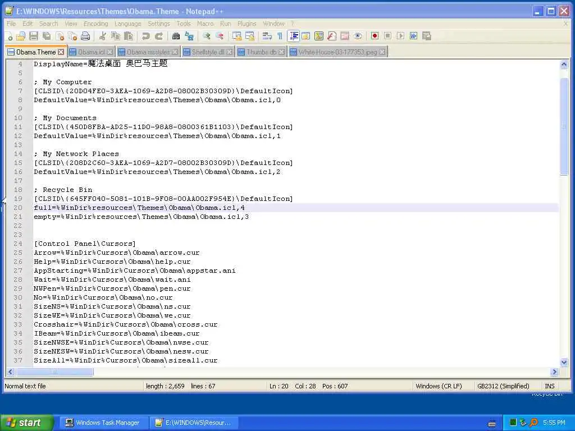This screenshot has width=575, height=431.
Task: Toggle the Function List panel icon
Action: point(332,36)
